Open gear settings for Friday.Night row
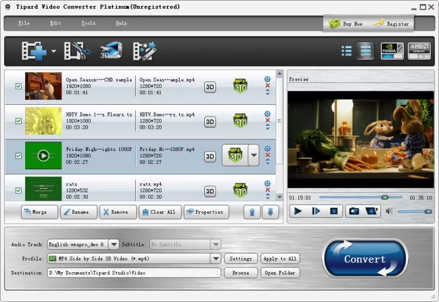Viewport: 439px width, 302px height. tap(267, 149)
